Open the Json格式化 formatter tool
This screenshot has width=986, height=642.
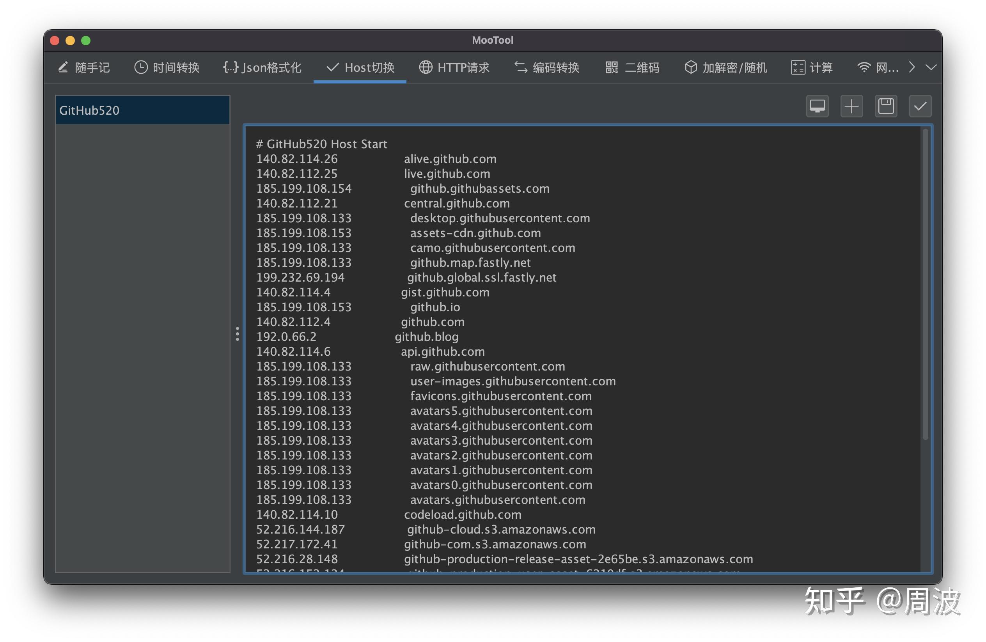point(262,67)
